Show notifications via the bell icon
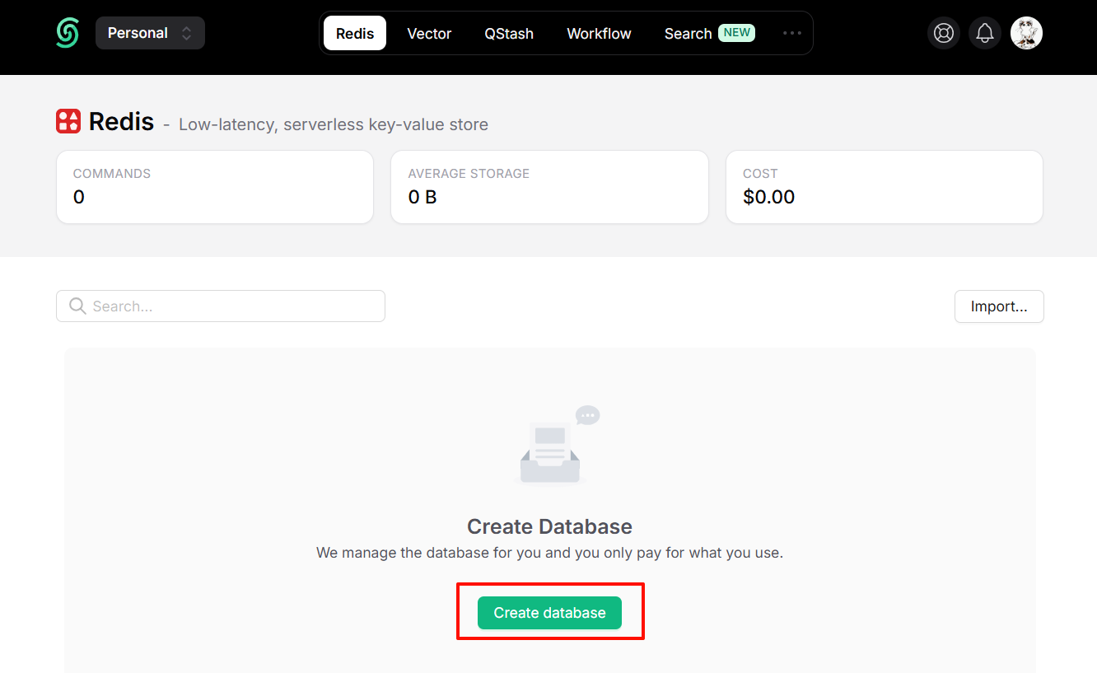This screenshot has width=1097, height=673. pyautogui.click(x=985, y=33)
